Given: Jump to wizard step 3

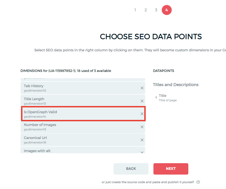Looking at the screenshot, I should pos(156,10).
